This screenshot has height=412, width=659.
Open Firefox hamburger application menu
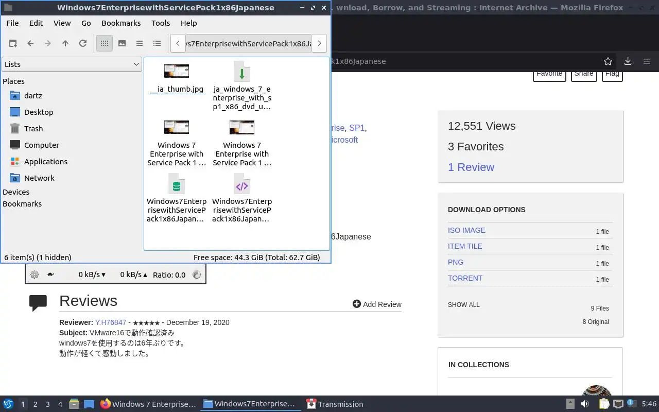pos(647,61)
